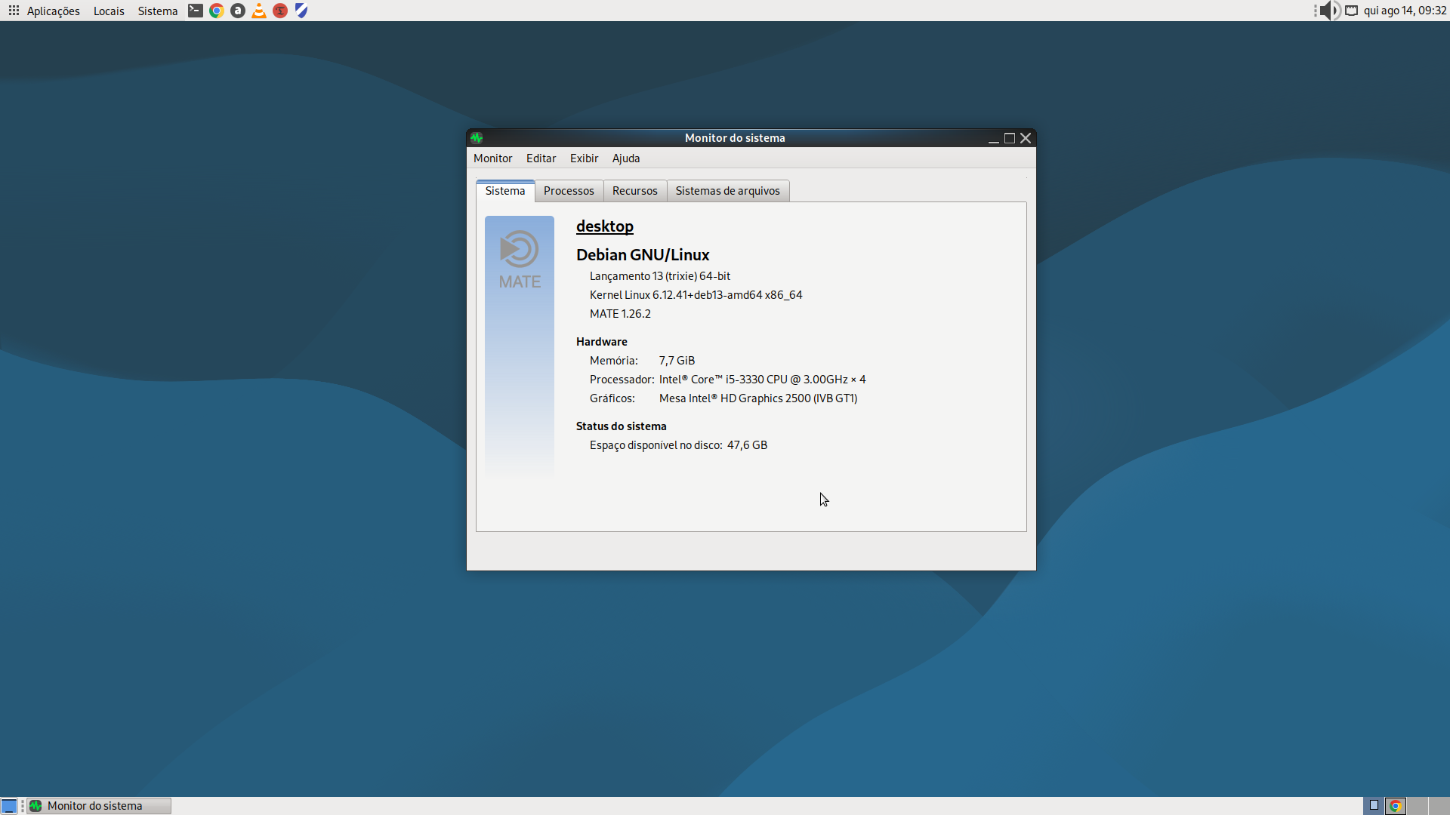This screenshot has width=1450, height=815.
Task: Switch to the third workspace in pager
Action: click(x=1418, y=806)
